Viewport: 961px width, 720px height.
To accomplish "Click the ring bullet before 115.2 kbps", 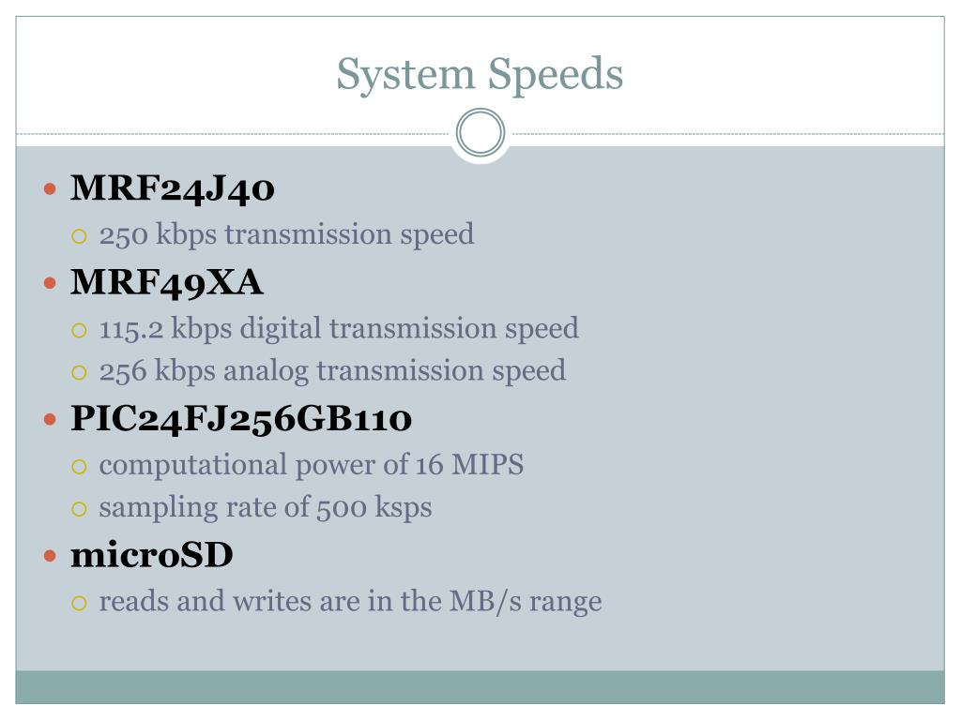I will tap(79, 331).
